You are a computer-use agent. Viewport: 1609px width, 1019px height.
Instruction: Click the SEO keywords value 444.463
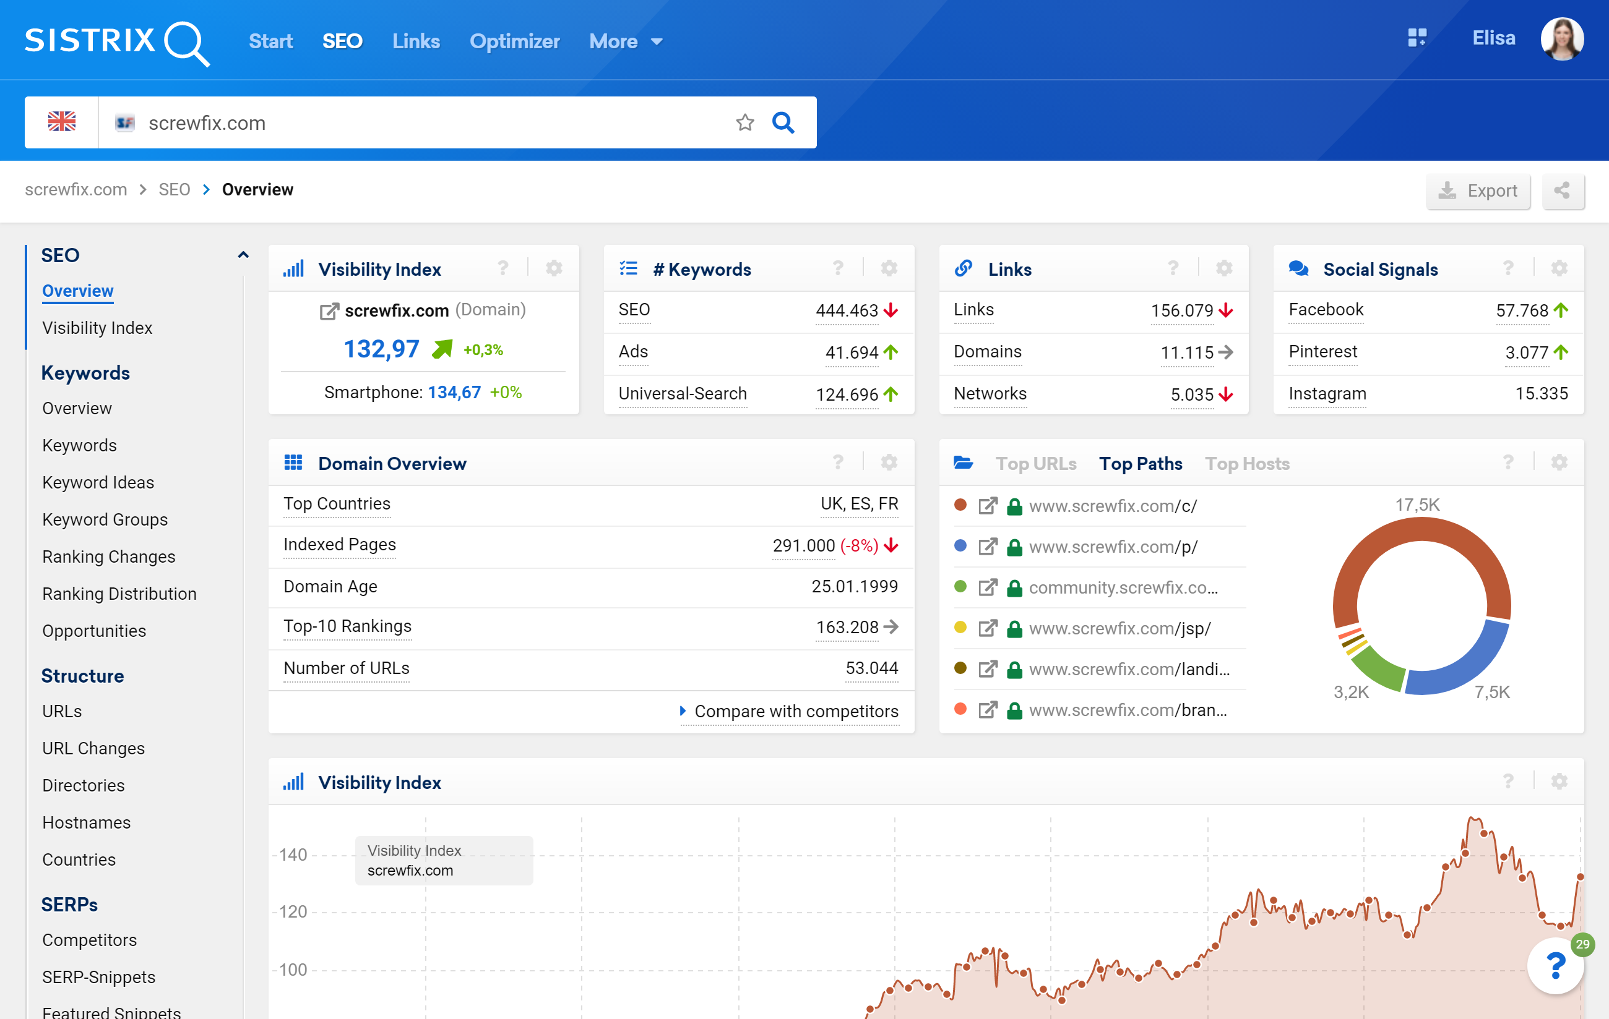tap(847, 310)
